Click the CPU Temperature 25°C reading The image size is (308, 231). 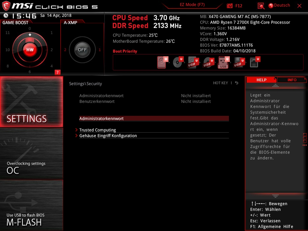pos(135,35)
